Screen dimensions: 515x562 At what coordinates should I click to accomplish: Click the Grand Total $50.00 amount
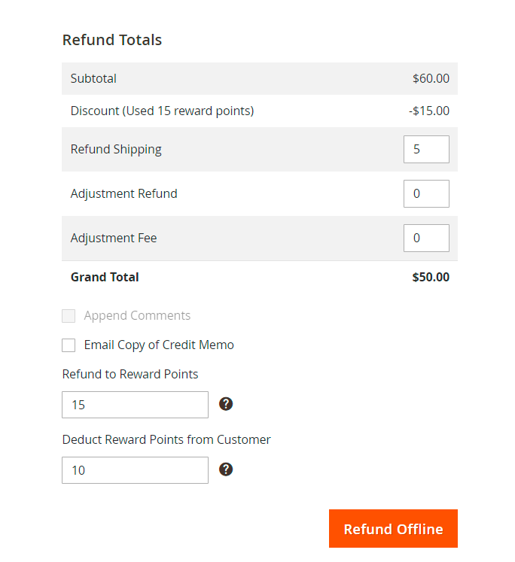(431, 277)
